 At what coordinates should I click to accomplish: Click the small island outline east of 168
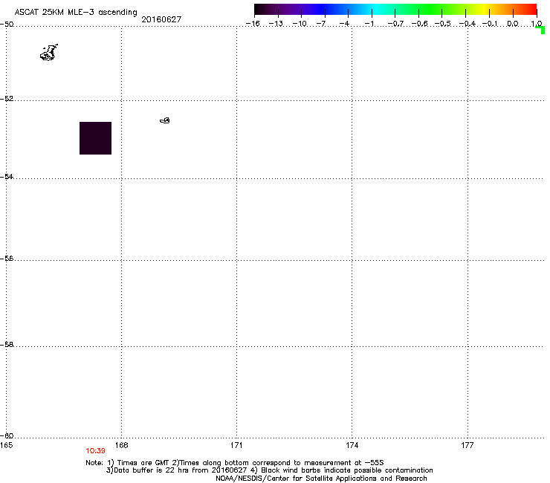[x=165, y=120]
